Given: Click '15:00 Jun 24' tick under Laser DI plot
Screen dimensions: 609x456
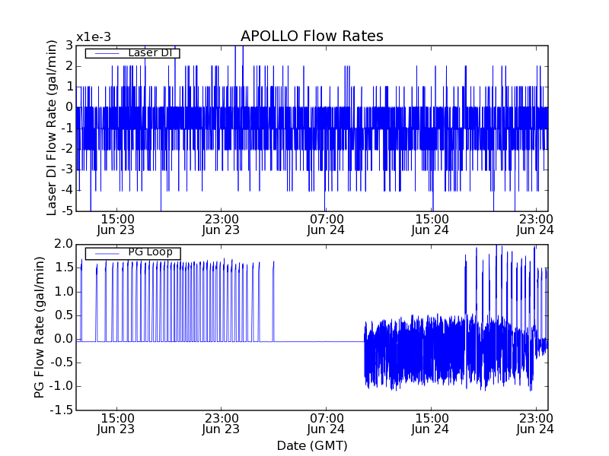Looking at the screenshot, I should pyautogui.click(x=431, y=225).
